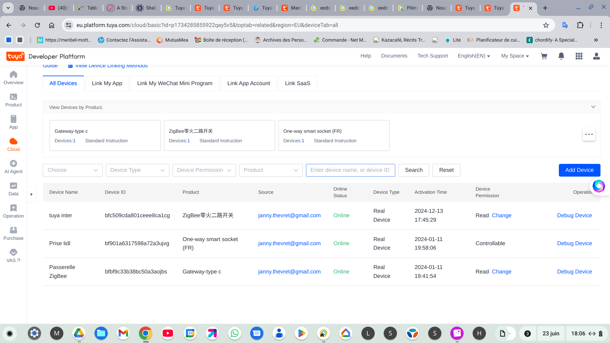Open the user account icon
This screenshot has height=343, width=610.
[x=596, y=56]
